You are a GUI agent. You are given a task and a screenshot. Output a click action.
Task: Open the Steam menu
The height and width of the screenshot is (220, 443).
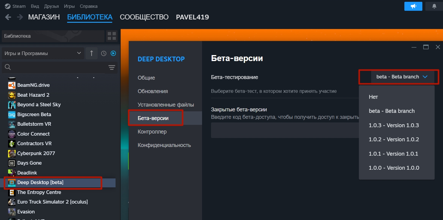(19, 6)
